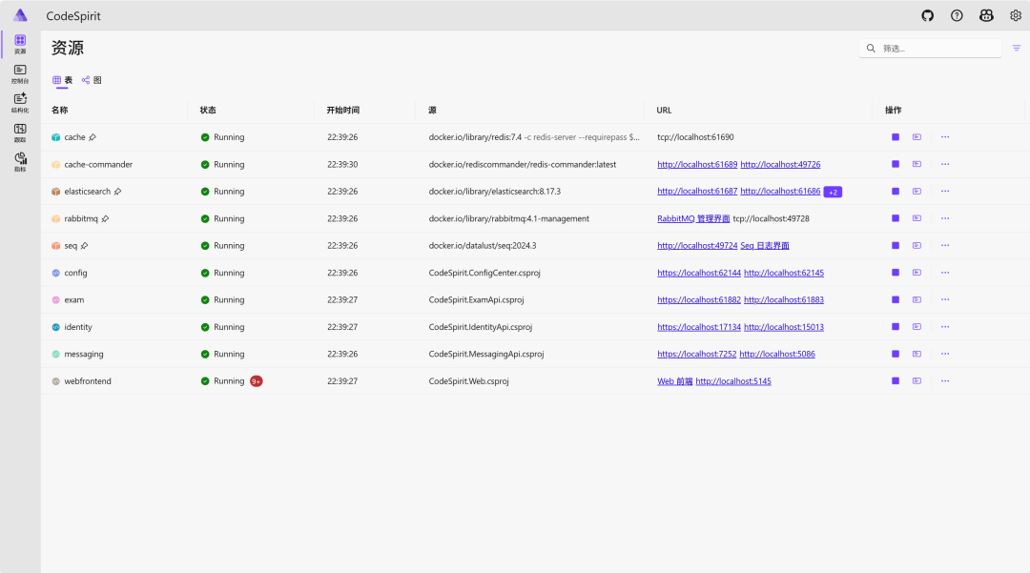Screen dimensions: 1030x573
Task: Open the settings gear icon
Action: pos(1016,16)
